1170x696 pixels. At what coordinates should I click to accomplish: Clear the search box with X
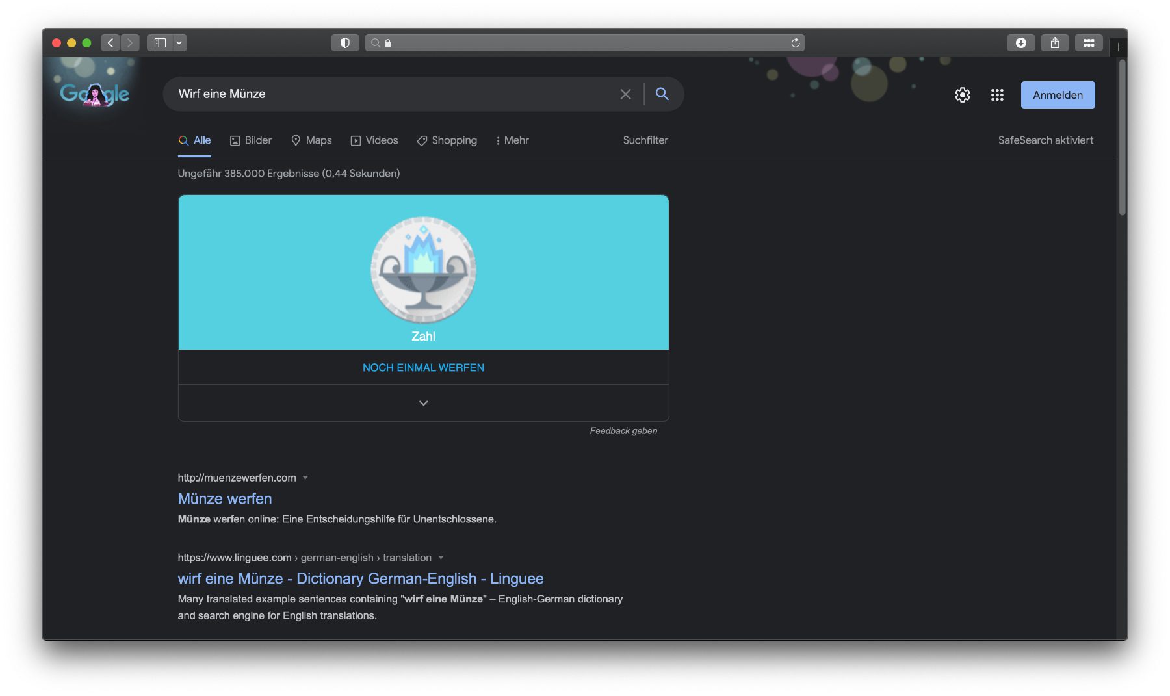tap(625, 94)
